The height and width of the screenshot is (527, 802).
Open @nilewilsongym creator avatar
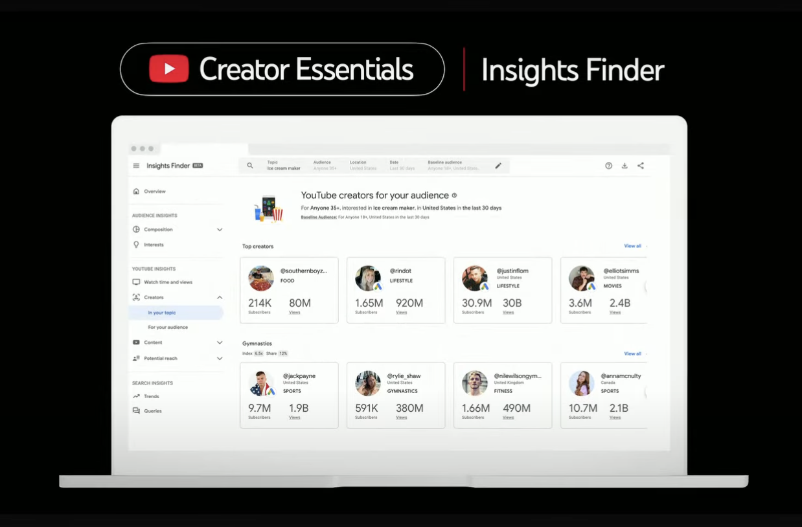click(x=475, y=383)
